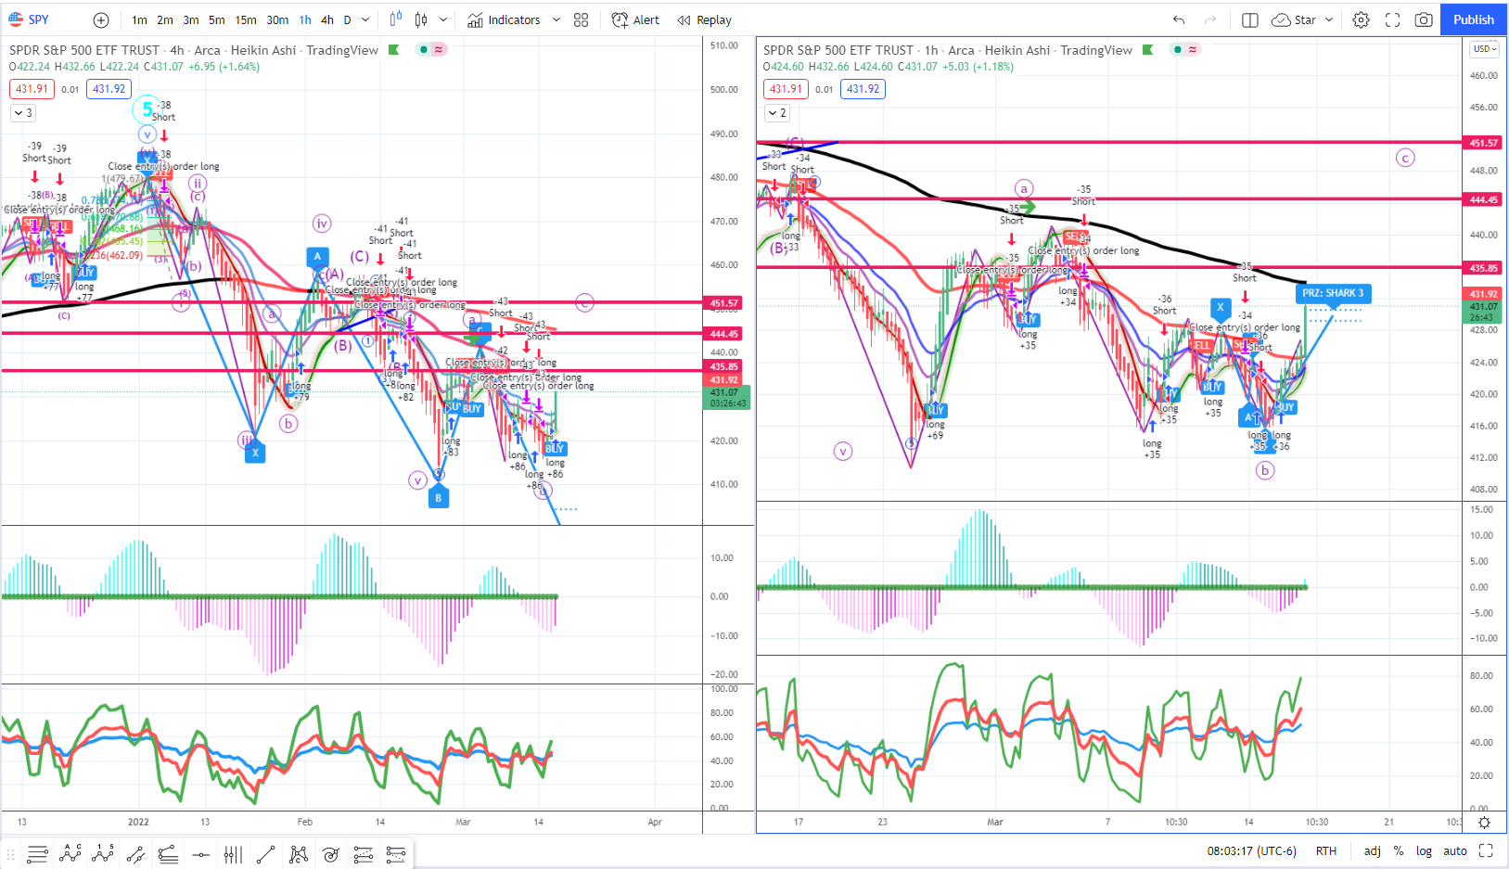This screenshot has width=1509, height=869.
Task: Click sell price 431.91 on right chart
Action: [786, 89]
